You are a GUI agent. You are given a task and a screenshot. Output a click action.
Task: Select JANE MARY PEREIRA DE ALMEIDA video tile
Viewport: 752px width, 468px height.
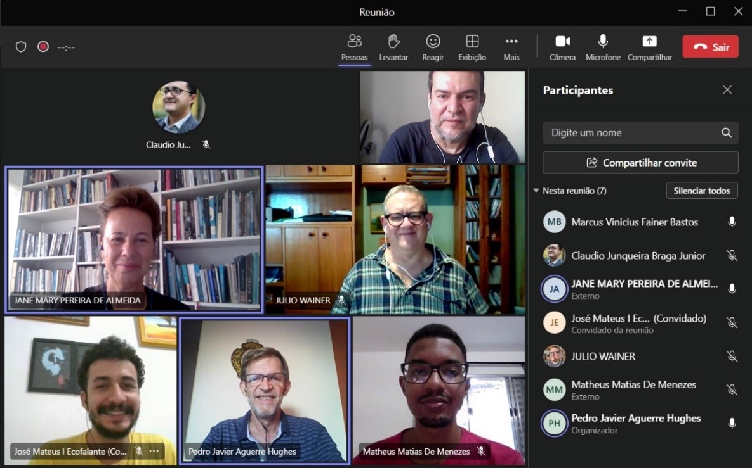click(134, 240)
